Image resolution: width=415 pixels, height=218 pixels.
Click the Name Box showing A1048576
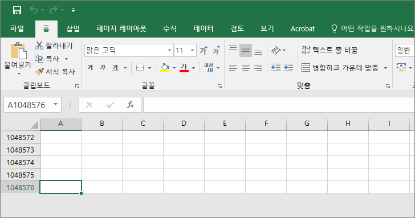[26, 105]
